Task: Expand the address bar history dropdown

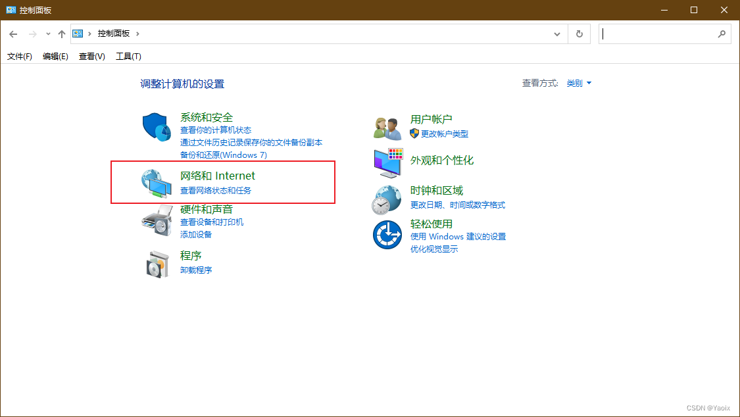Action: coord(557,34)
